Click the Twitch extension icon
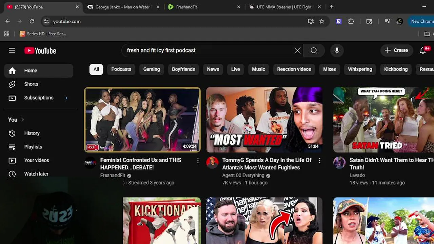The image size is (434, 244). click(338, 21)
